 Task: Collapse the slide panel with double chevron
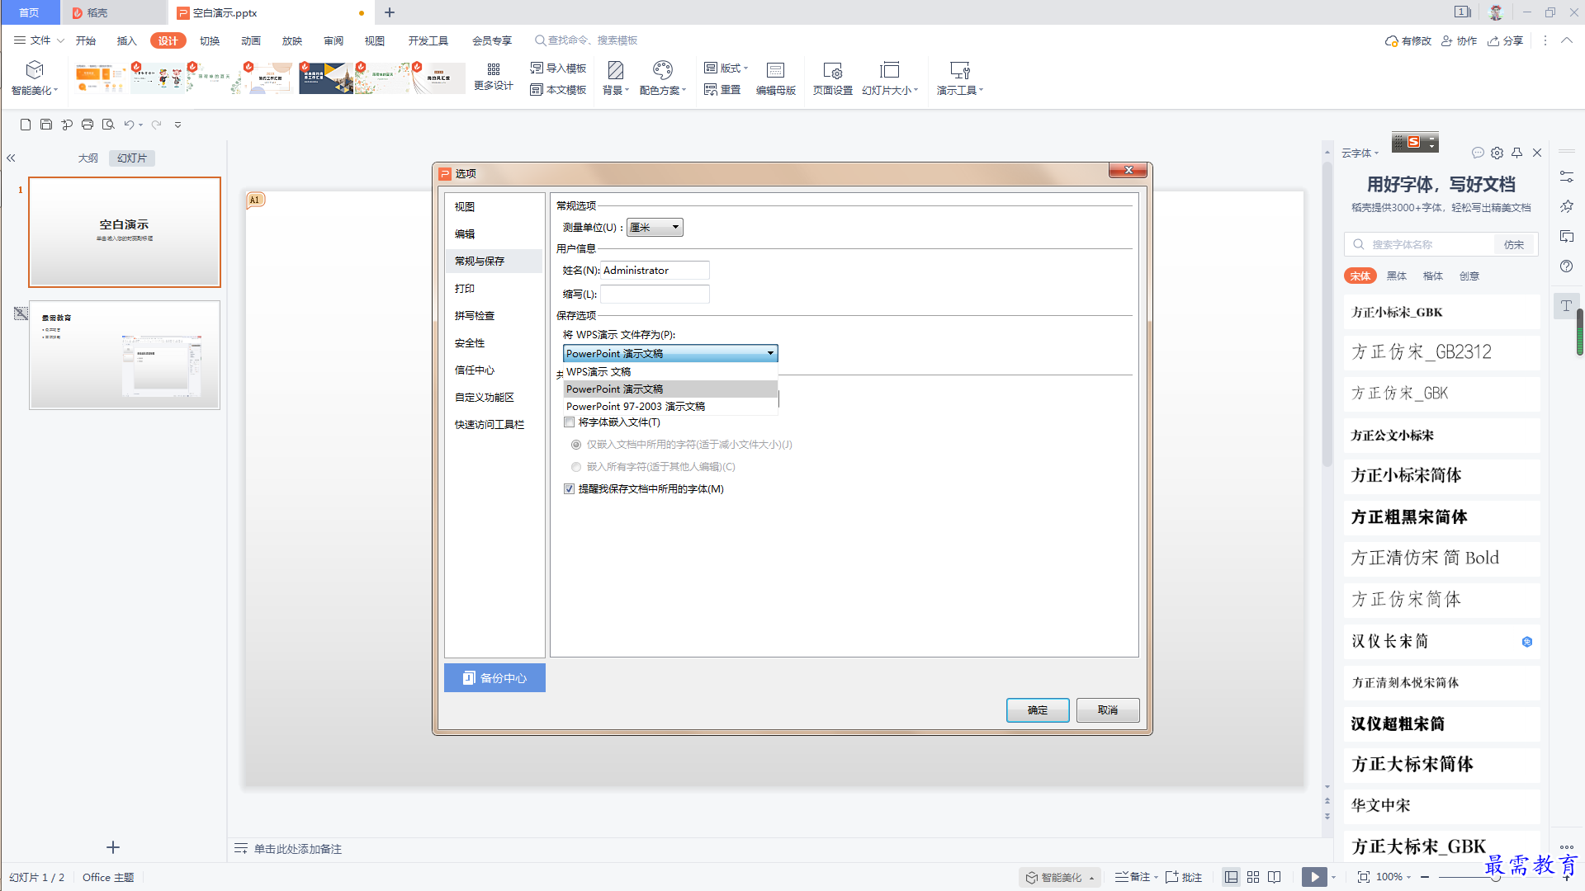(12, 158)
